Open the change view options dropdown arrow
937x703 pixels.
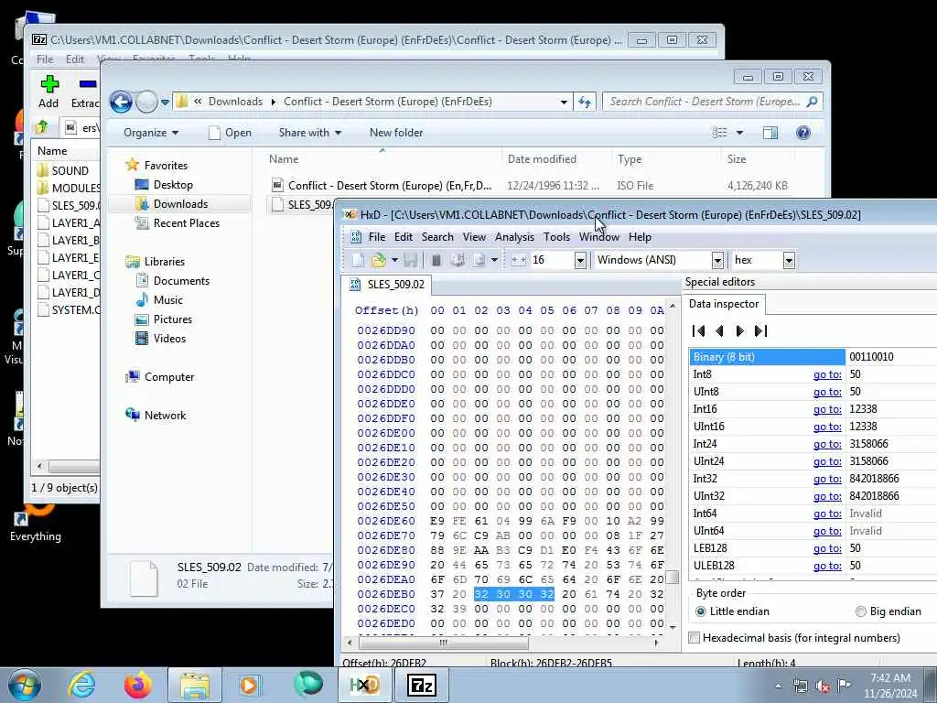[739, 133]
